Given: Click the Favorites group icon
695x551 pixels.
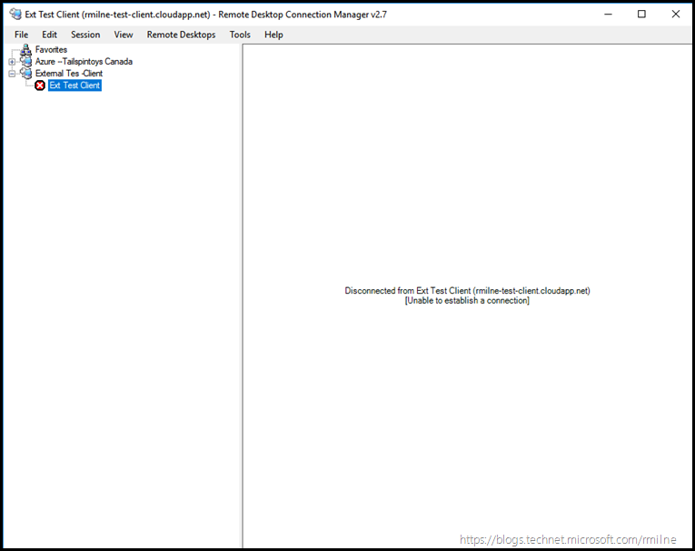Looking at the screenshot, I should 26,50.
